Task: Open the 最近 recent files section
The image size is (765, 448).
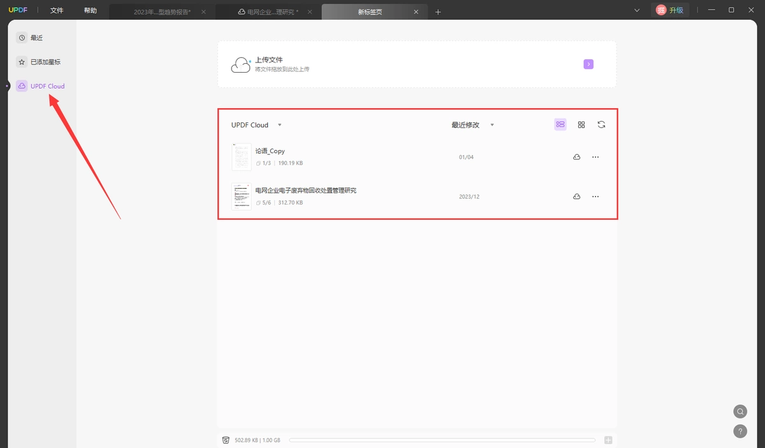Action: coord(36,38)
